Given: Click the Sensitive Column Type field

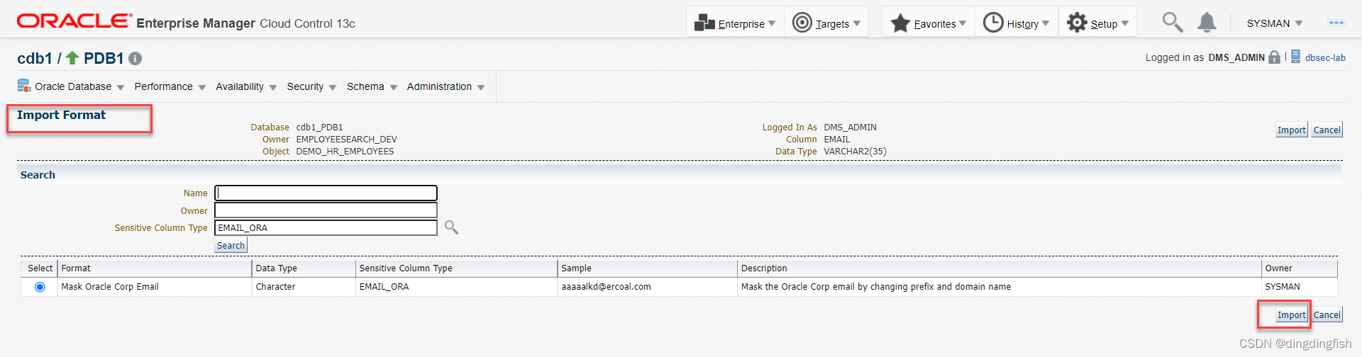Looking at the screenshot, I should click(x=326, y=227).
